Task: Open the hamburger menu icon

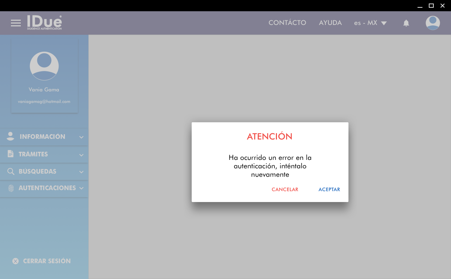Action: (16, 23)
